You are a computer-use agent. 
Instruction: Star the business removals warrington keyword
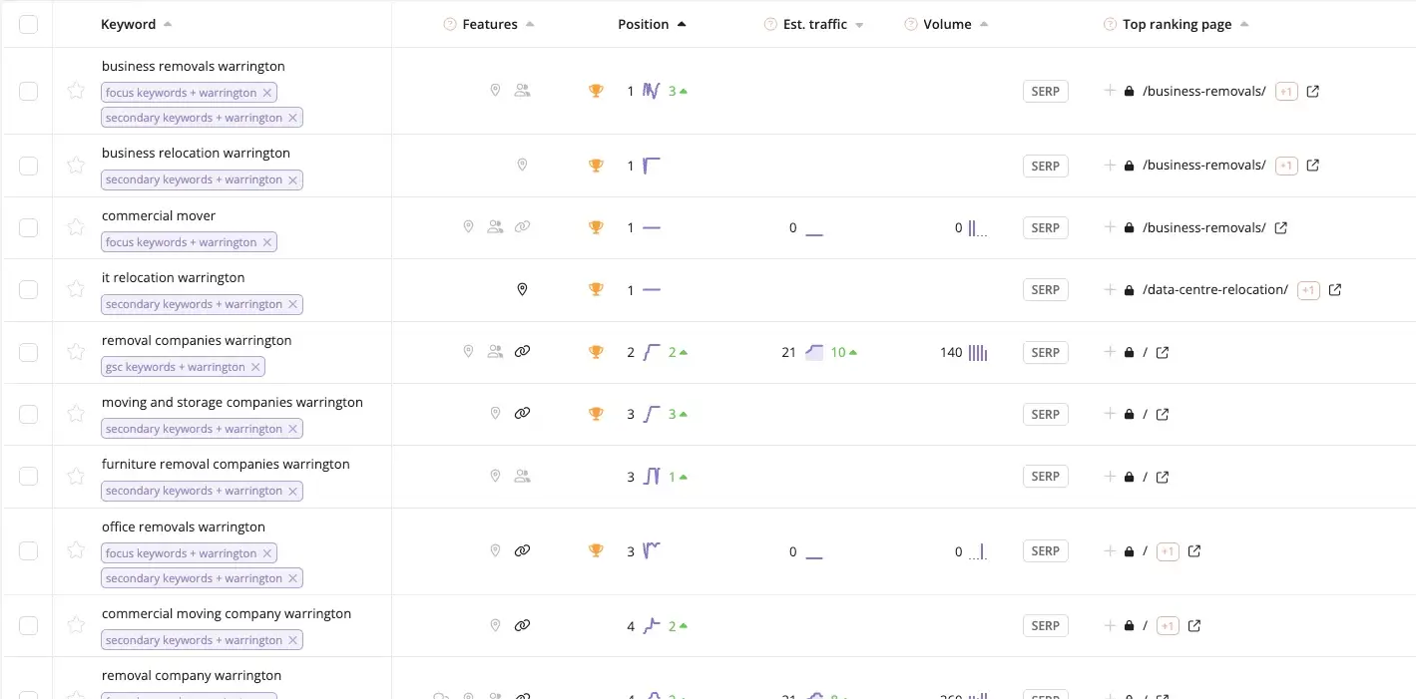76,91
